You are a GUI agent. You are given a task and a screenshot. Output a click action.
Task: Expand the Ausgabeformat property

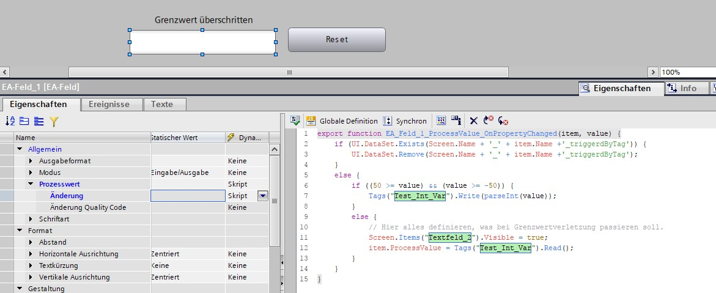coord(31,161)
